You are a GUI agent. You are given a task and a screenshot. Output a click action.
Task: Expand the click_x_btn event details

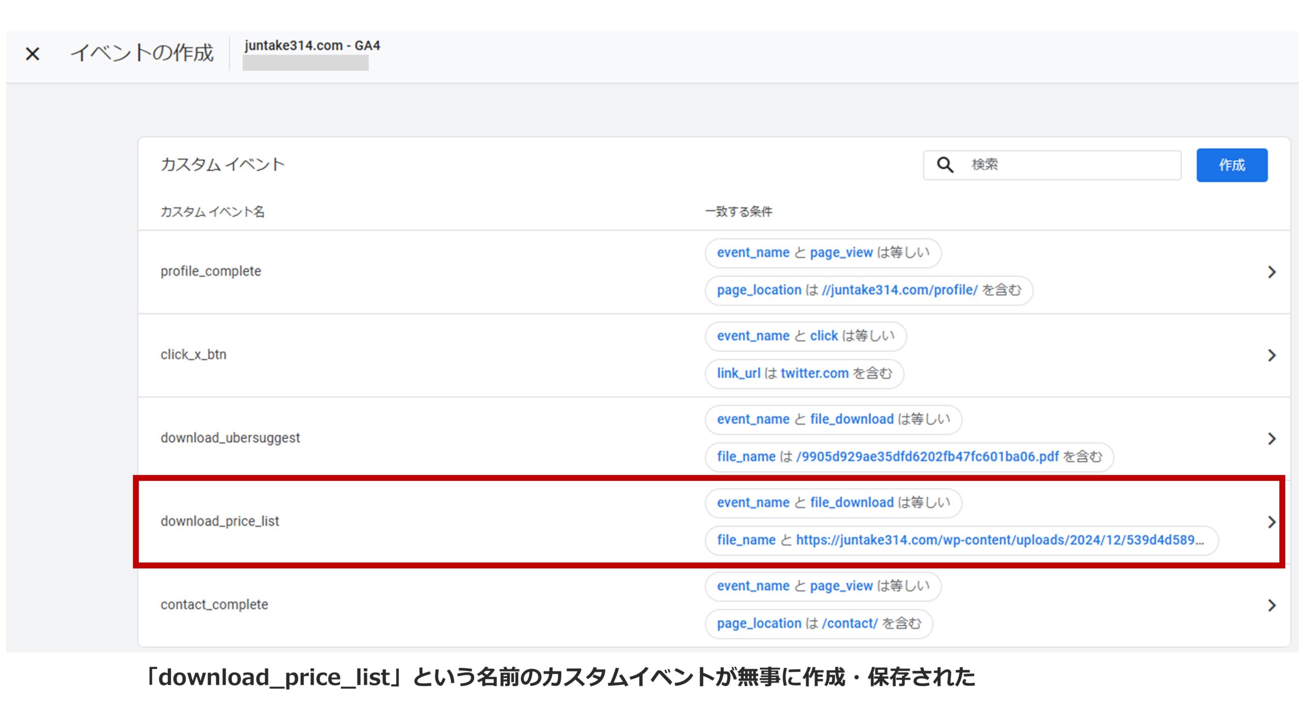1270,355
